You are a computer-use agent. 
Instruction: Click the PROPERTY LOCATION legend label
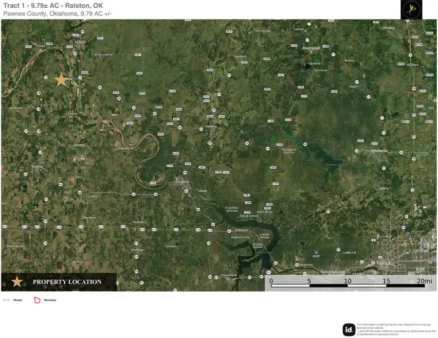click(67, 282)
